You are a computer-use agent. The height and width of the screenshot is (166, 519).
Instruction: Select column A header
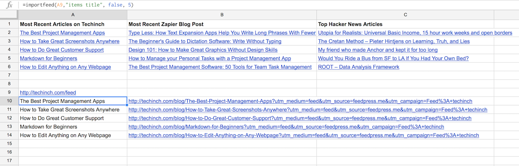(73, 15)
